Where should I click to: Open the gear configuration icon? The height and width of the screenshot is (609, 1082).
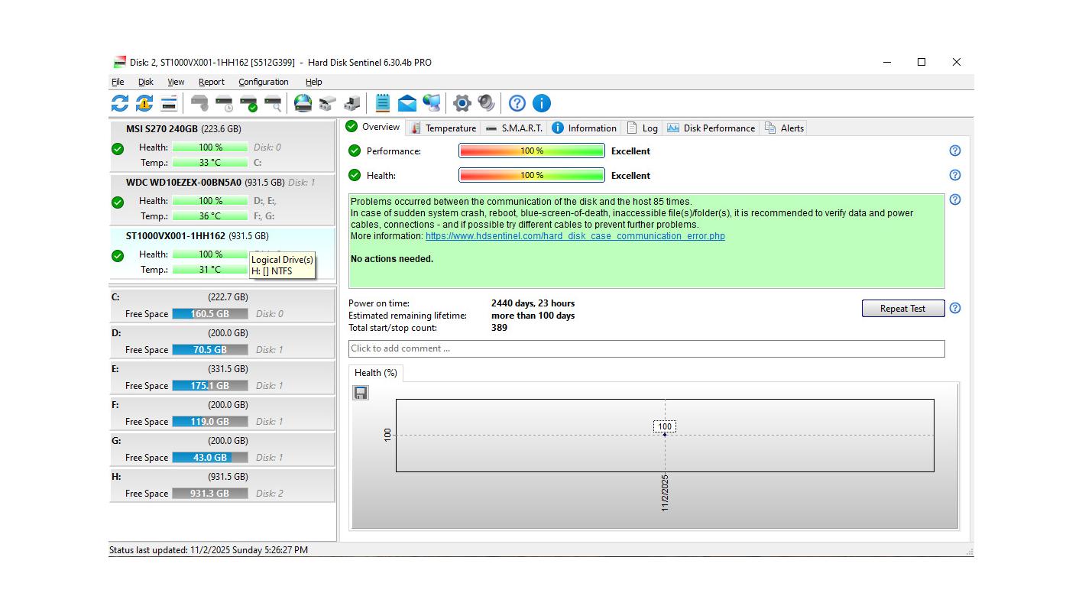(462, 103)
